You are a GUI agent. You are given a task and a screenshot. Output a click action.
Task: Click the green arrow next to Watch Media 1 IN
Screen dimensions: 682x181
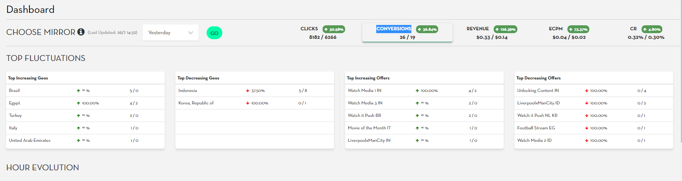(417, 91)
